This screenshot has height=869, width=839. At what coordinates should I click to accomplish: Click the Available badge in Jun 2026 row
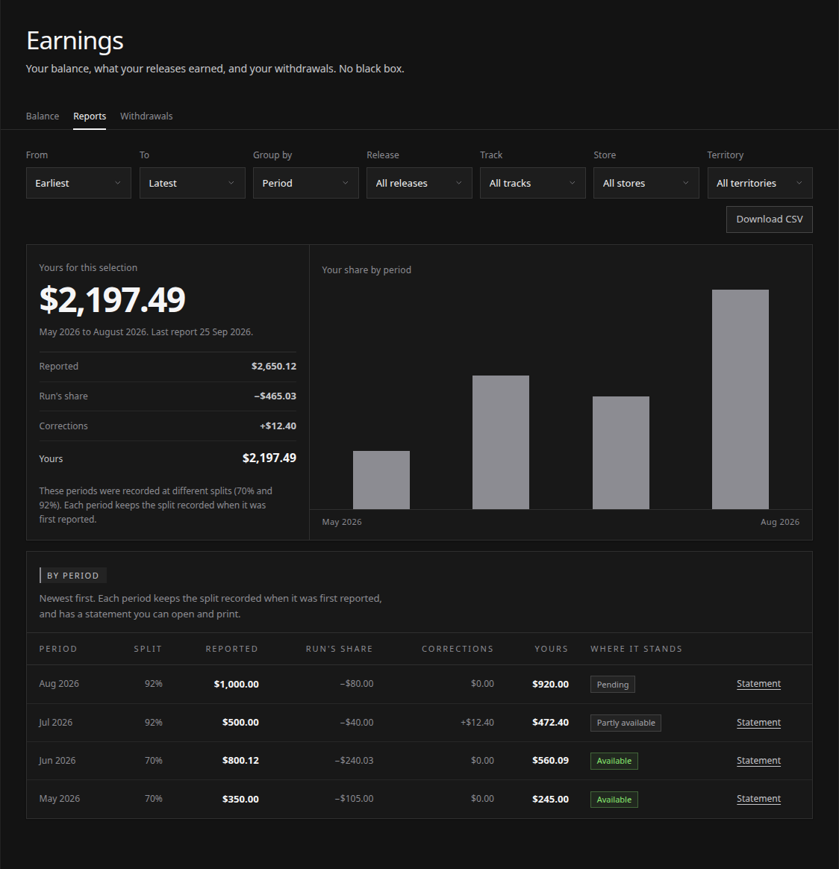point(614,761)
